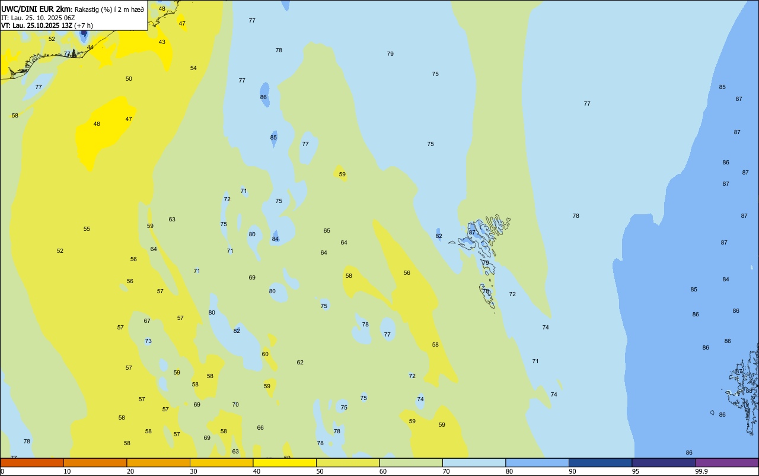Choose the 90–95 dark blue legend band
Screen dimensions: 759x476
tap(600, 462)
